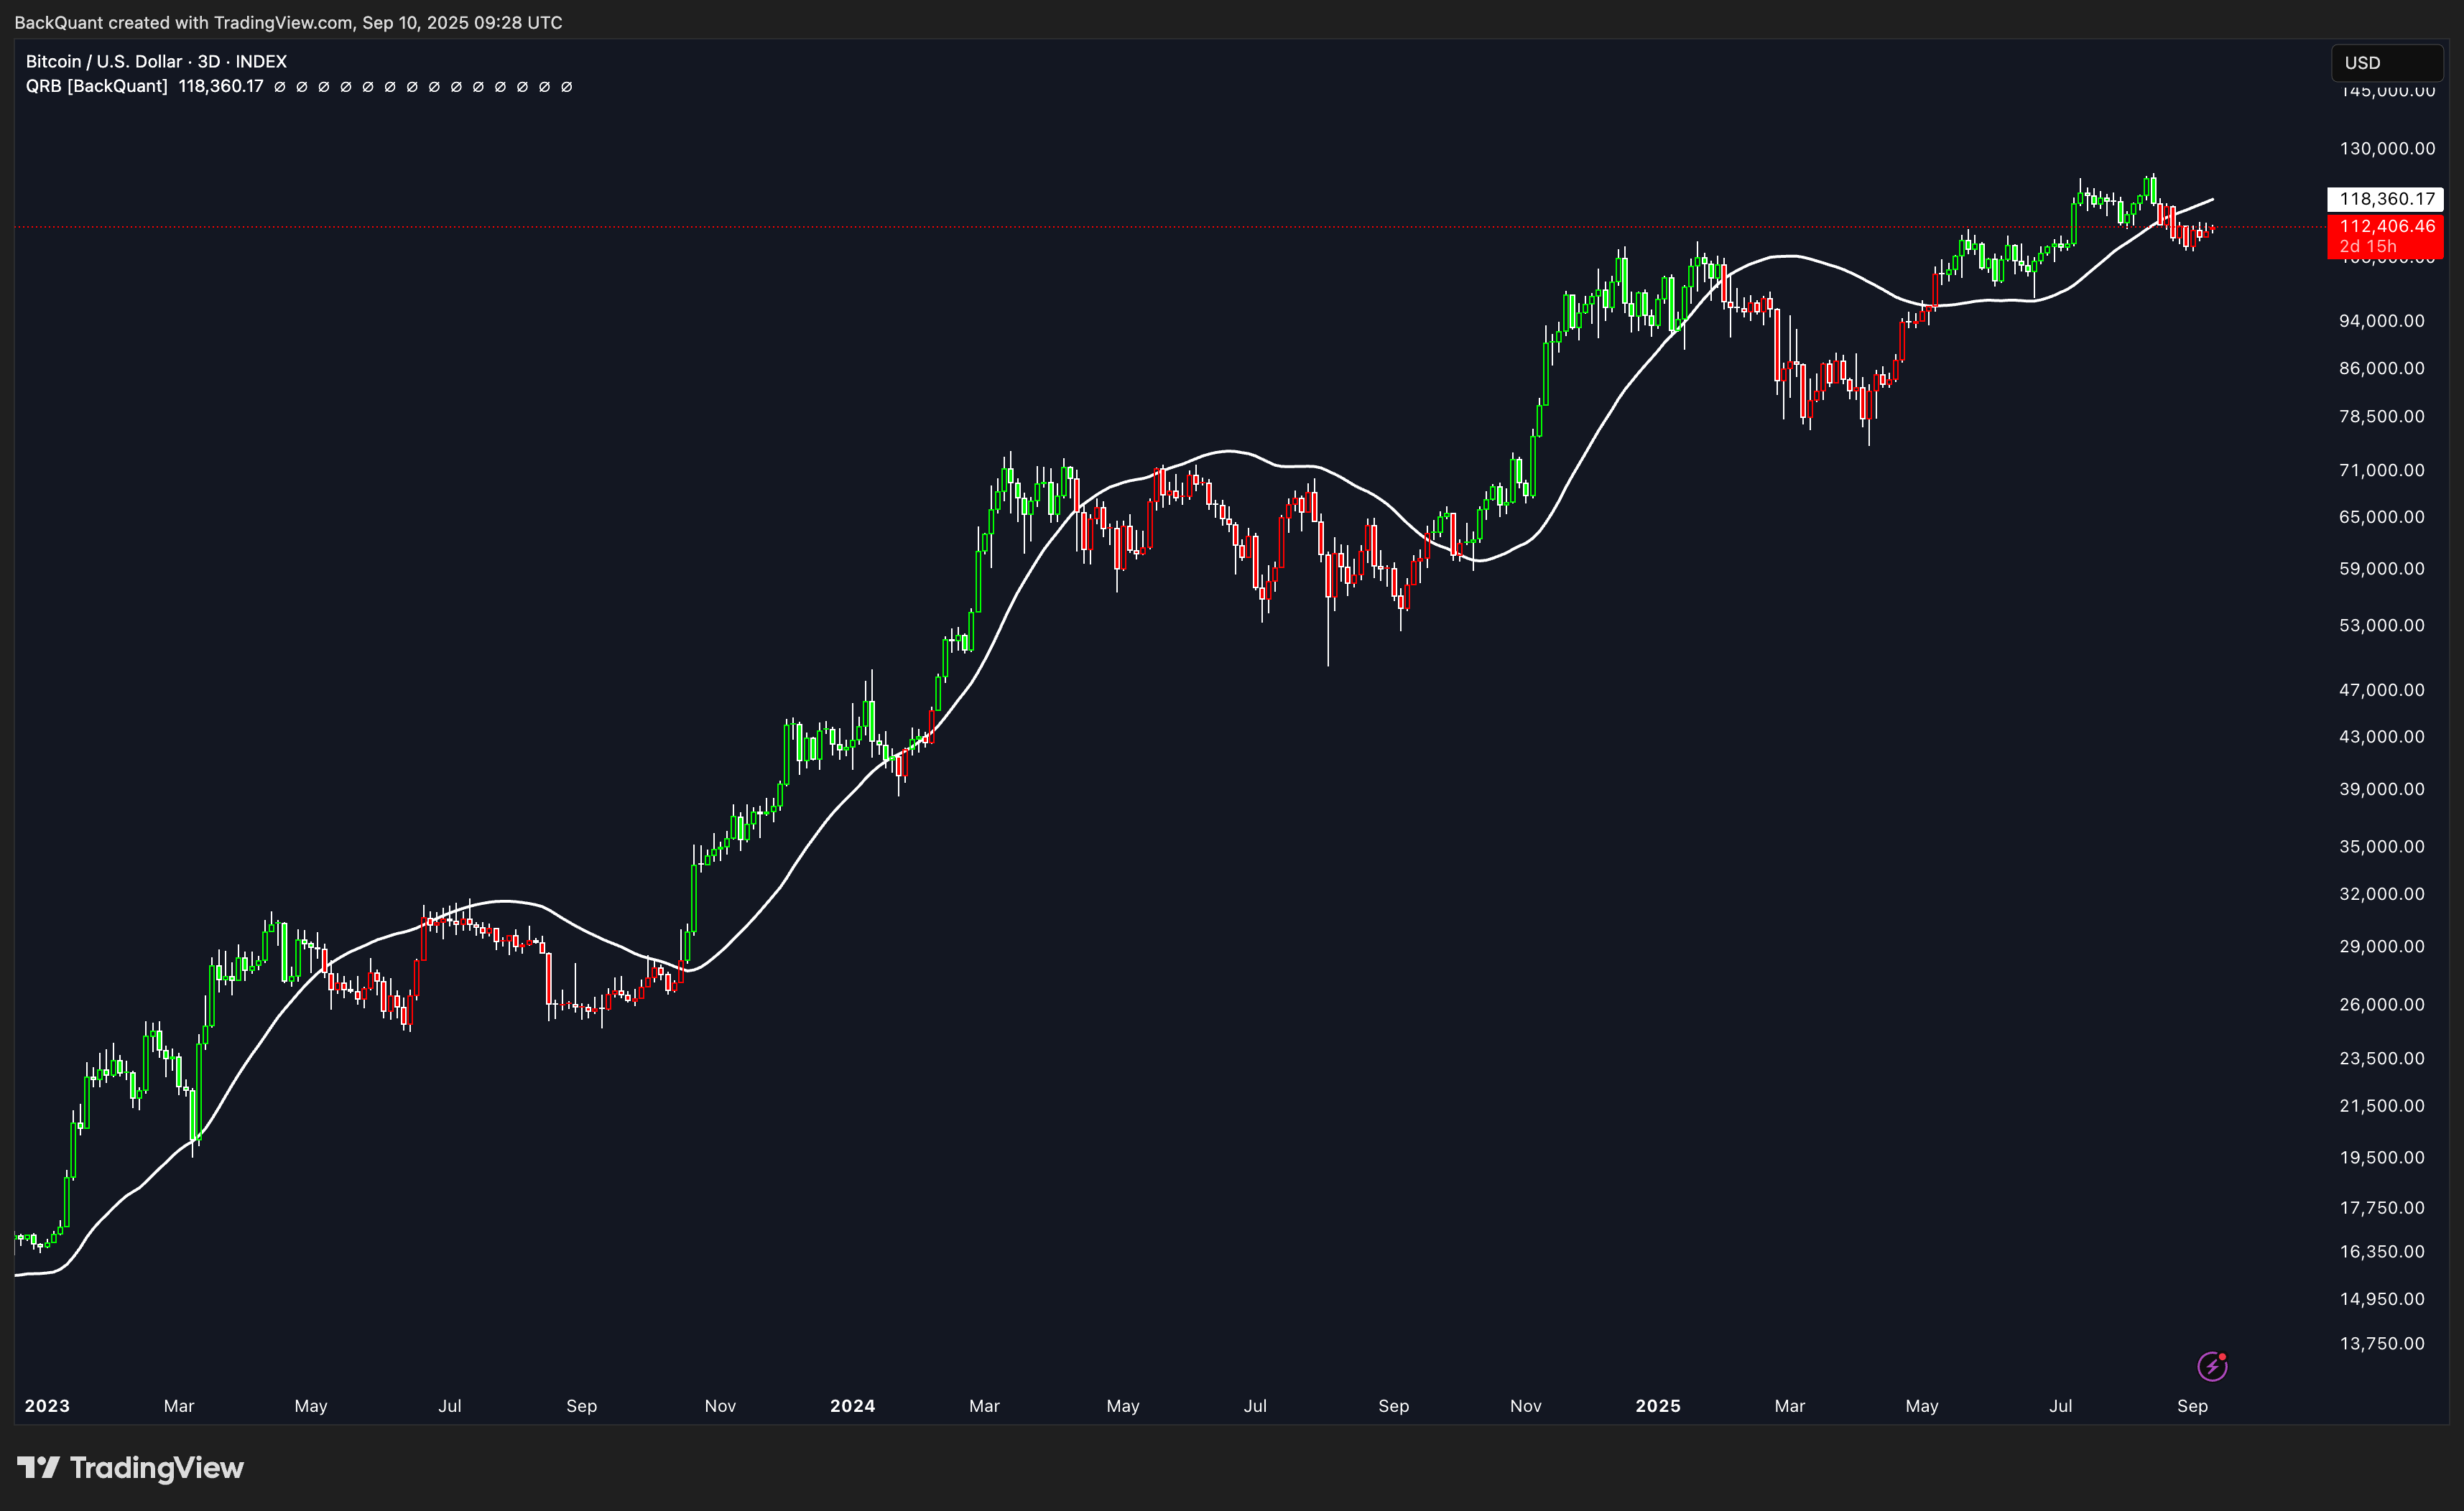
Task: Click the BackQuant created with TradingView.com header text
Action: pyautogui.click(x=288, y=22)
